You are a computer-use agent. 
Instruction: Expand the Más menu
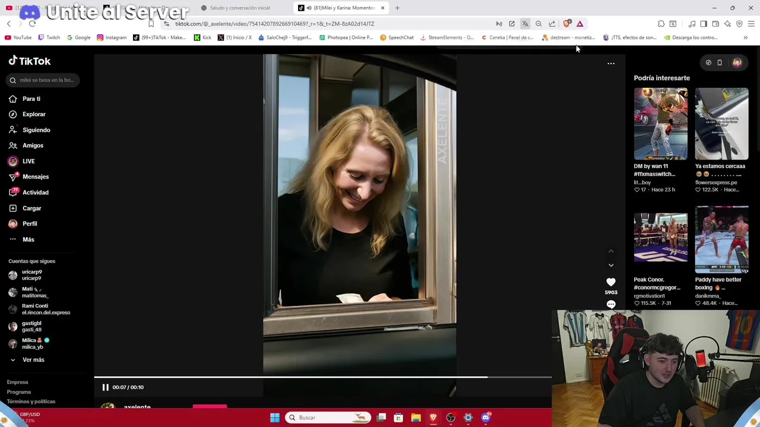(22, 240)
